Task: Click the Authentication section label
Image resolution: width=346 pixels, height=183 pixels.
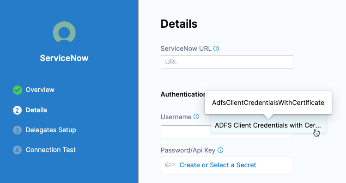Action: click(183, 94)
